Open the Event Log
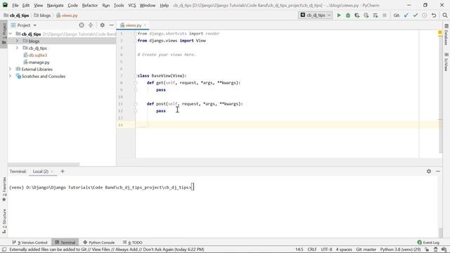This screenshot has height=253, width=450. [x=428, y=242]
